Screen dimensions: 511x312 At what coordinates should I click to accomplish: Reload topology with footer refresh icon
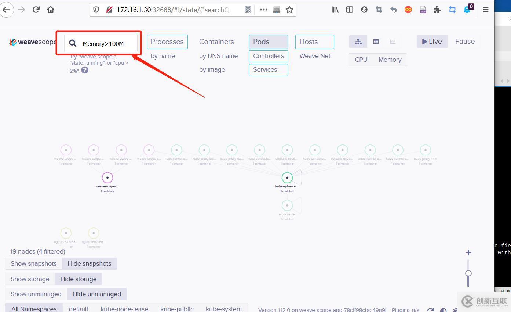pyautogui.click(x=431, y=310)
